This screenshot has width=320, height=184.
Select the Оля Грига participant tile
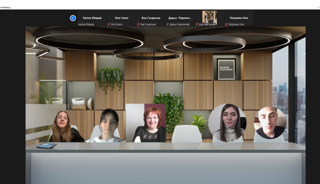[x=121, y=18]
